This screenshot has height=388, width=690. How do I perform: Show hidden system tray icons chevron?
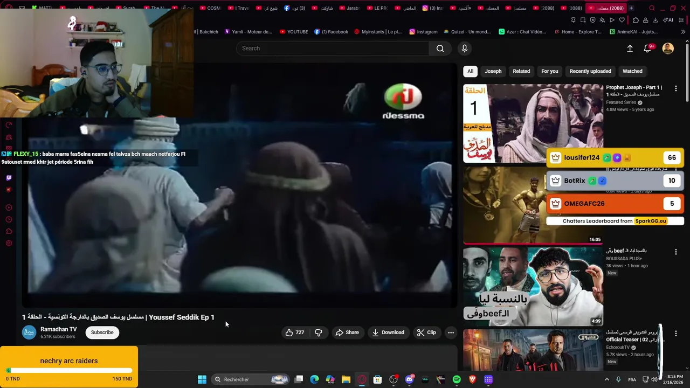click(606, 379)
